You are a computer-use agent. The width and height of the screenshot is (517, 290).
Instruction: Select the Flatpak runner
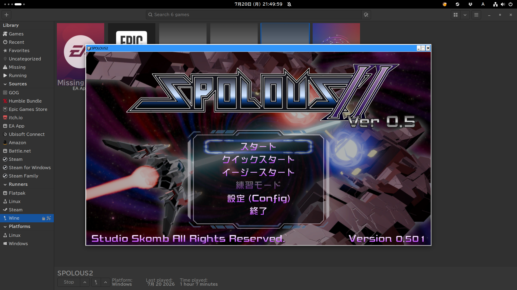[x=27, y=193]
